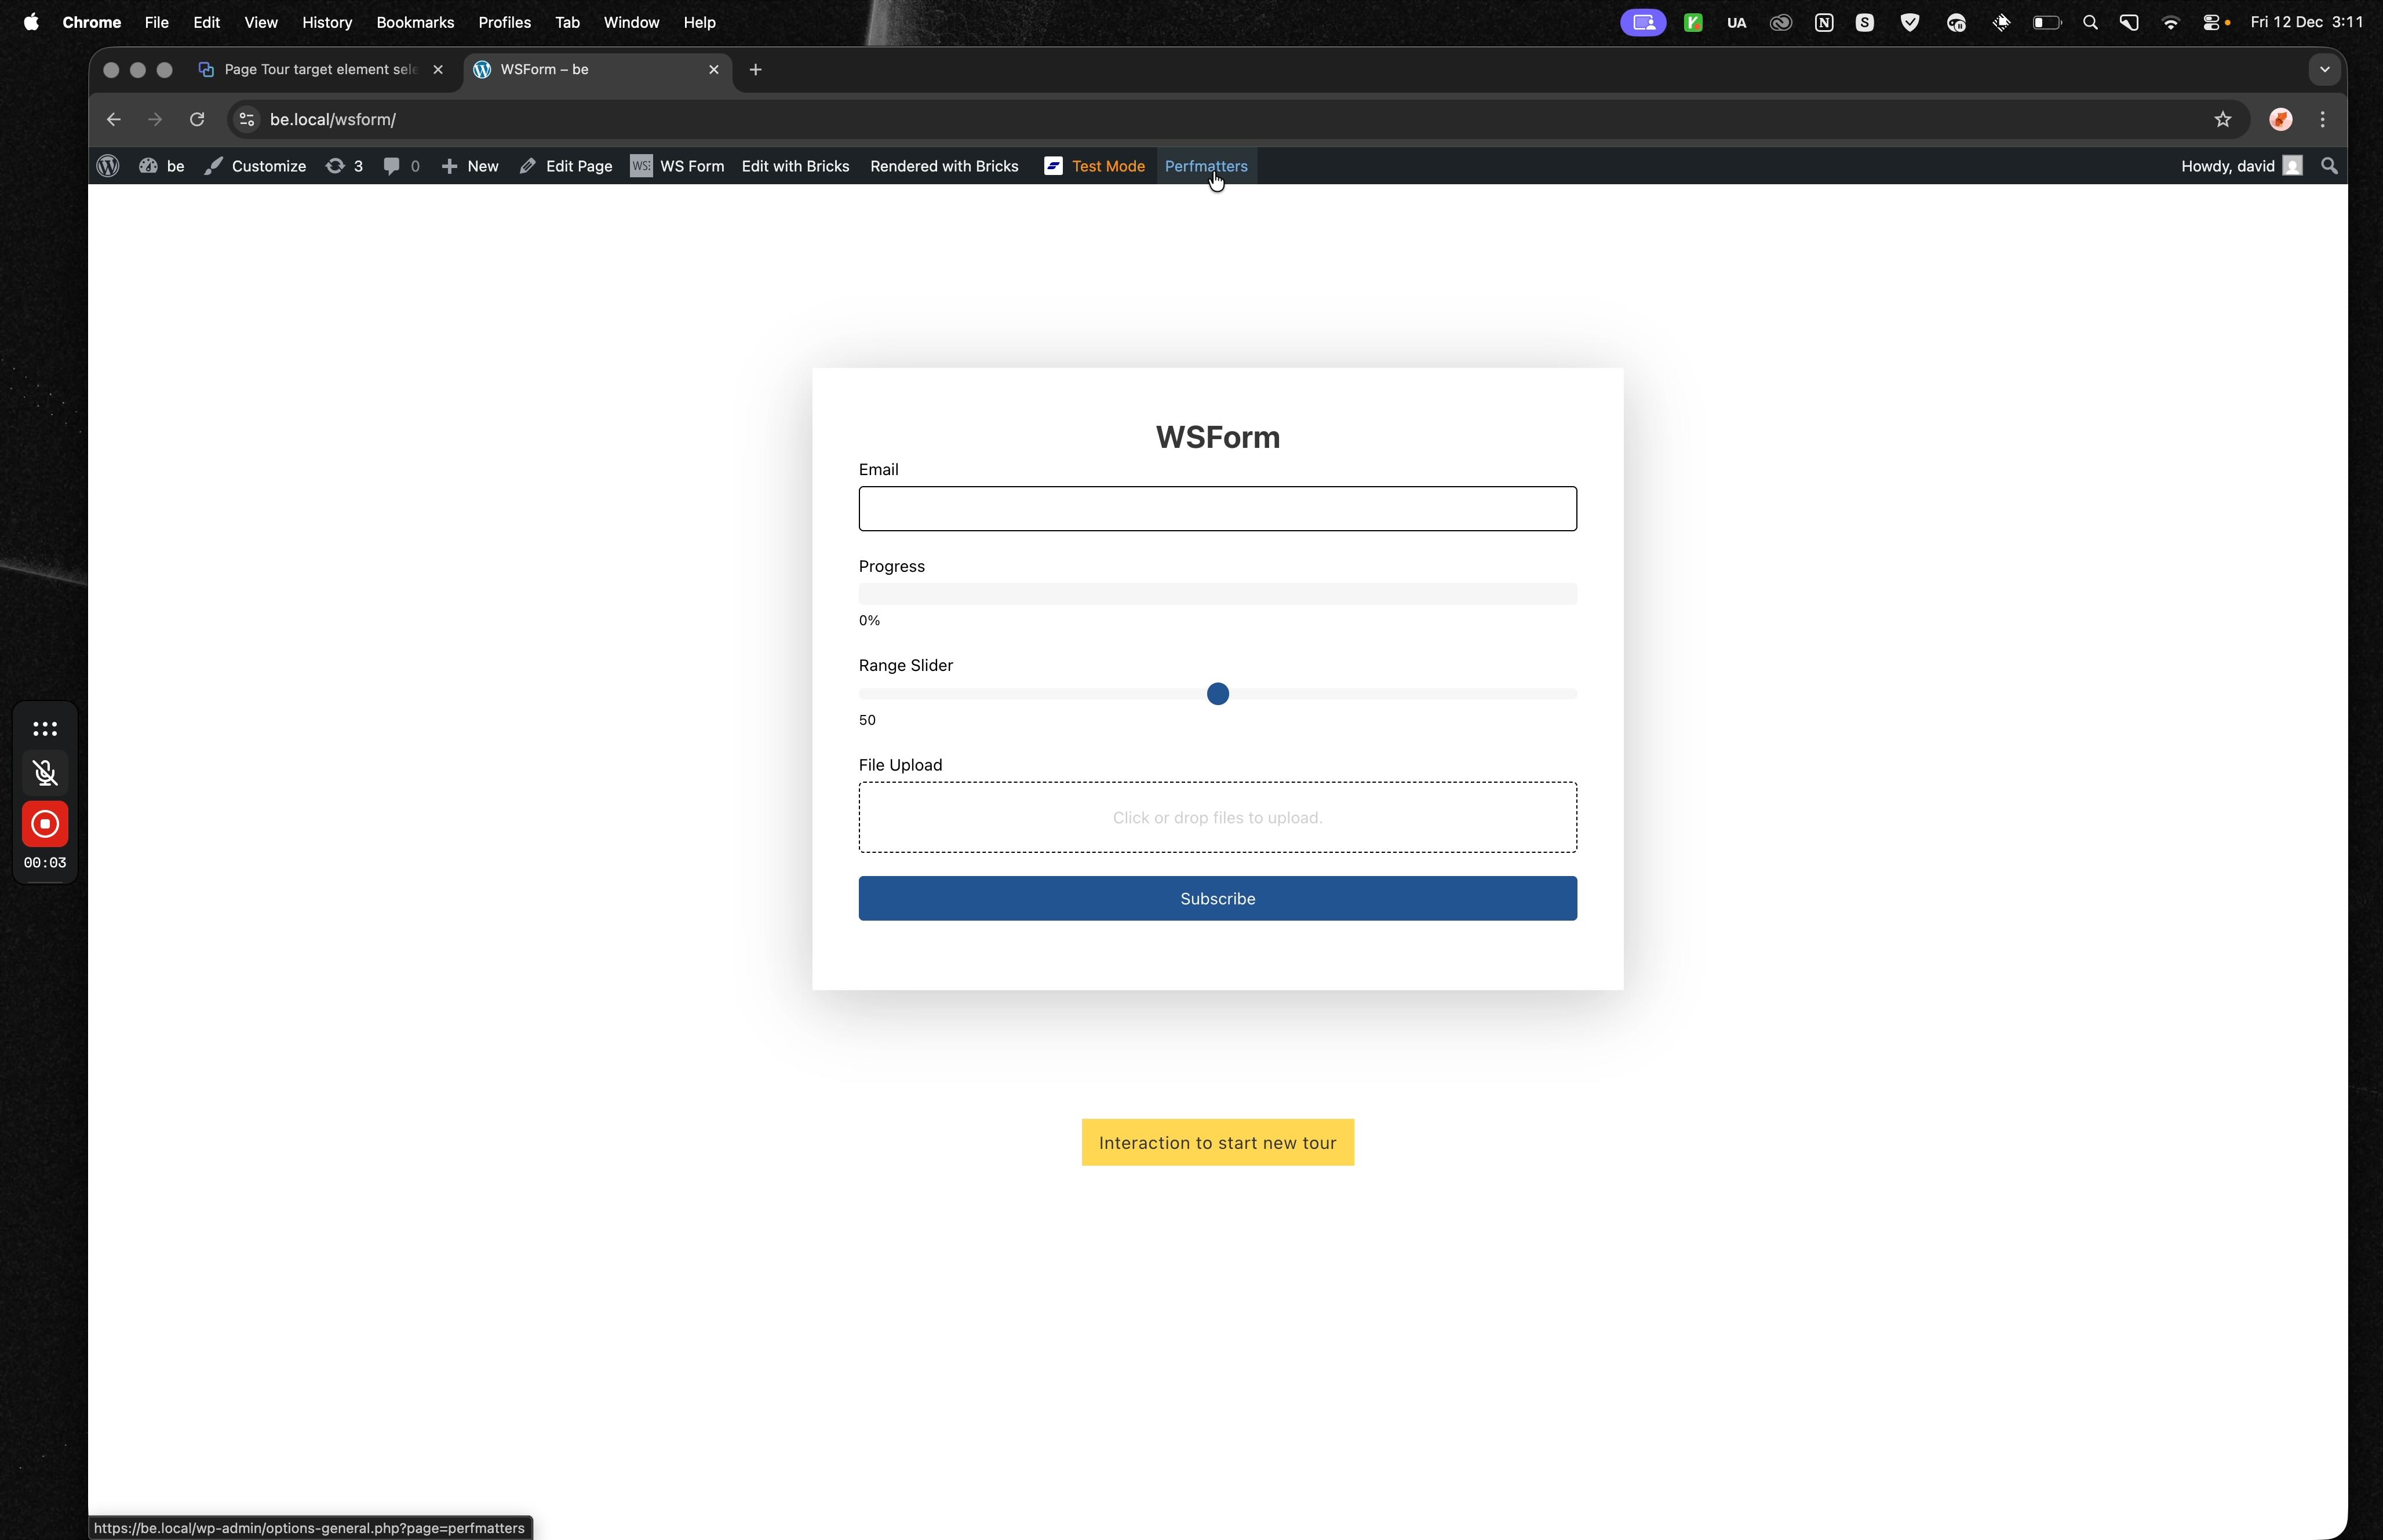Open the 3 pending updates item
Screen dimensions: 2383x1540
(x=344, y=166)
